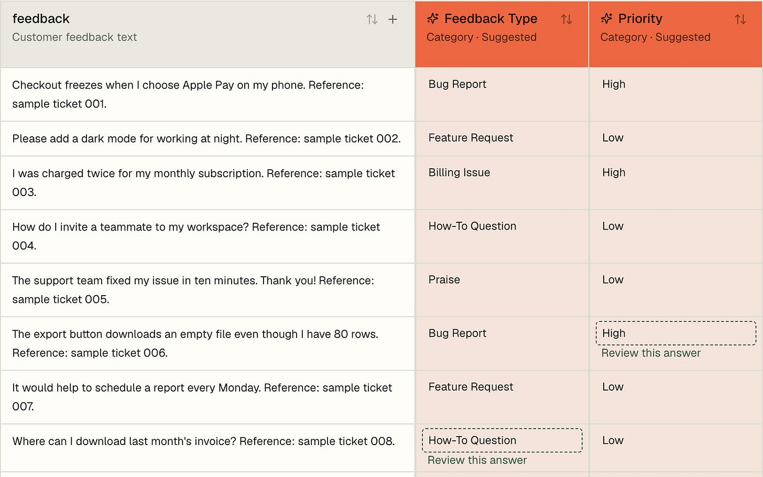Click Low priority for invoice download row

click(x=675, y=448)
